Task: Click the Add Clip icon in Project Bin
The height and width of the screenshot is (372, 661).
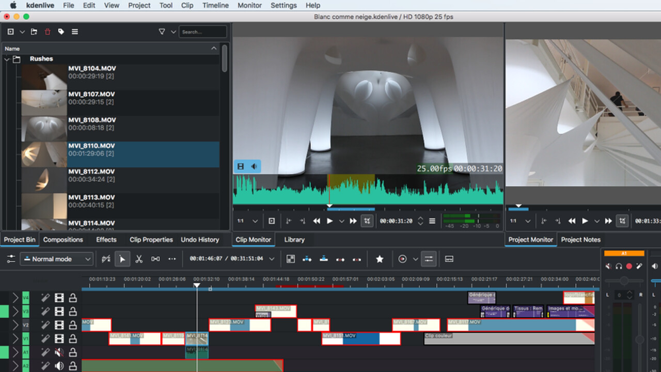Action: point(10,32)
